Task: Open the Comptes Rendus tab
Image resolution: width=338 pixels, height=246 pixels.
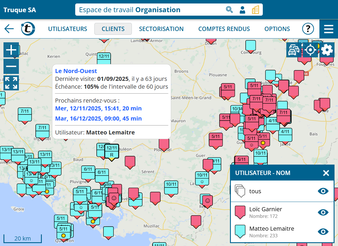Action: click(224, 29)
